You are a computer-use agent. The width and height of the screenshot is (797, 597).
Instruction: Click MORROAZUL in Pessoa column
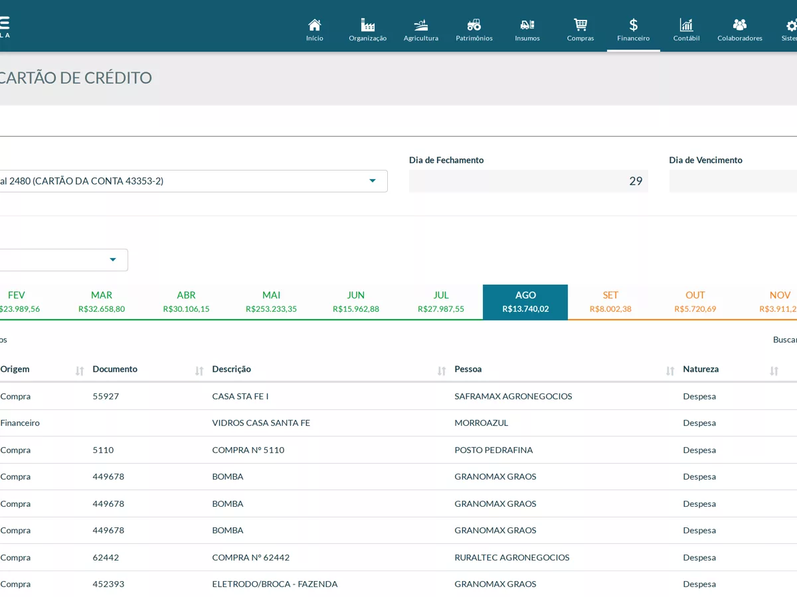[x=482, y=423]
